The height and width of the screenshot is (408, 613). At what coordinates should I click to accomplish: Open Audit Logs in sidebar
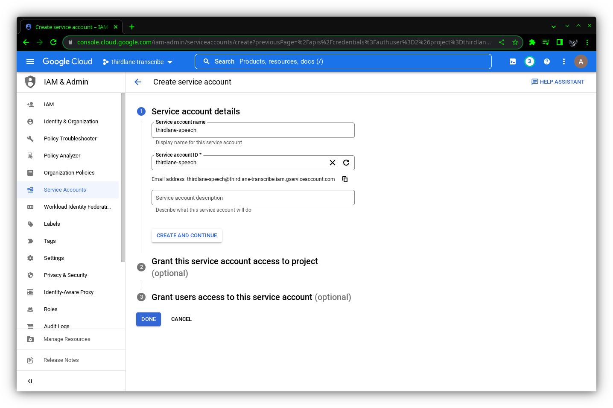tap(68, 325)
